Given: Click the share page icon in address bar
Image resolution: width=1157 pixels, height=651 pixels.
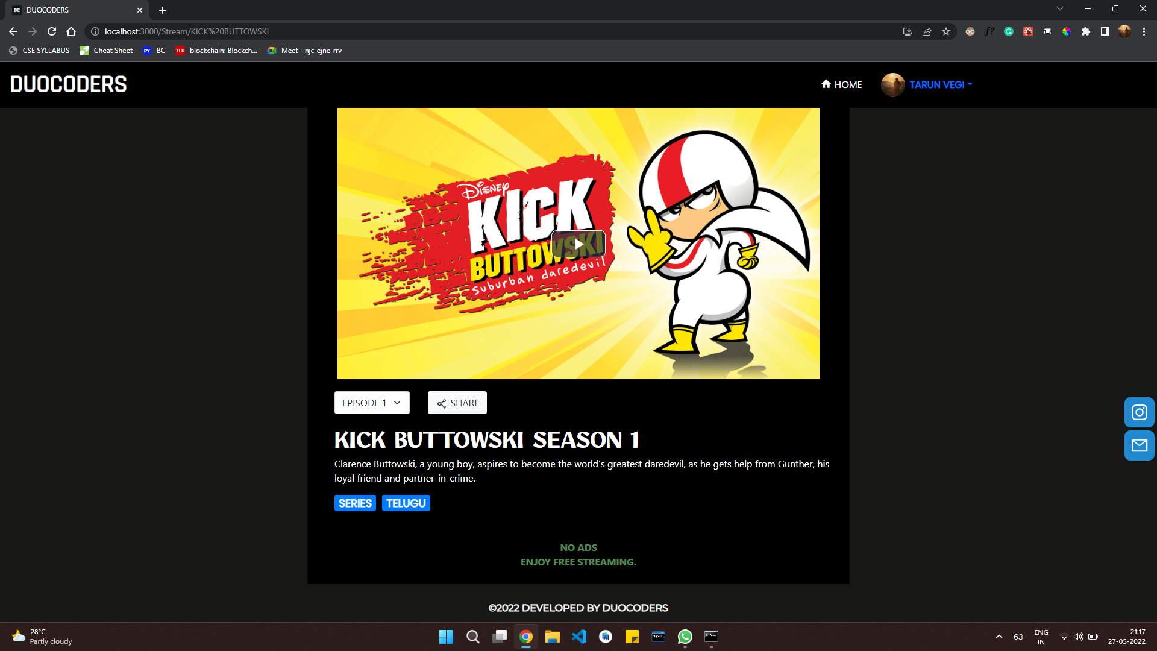Looking at the screenshot, I should [927, 31].
